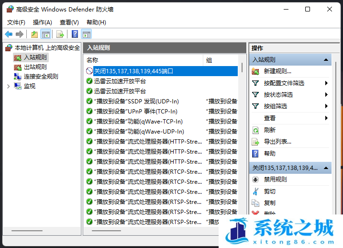Click the green refresh icon beside 刷新

coord(255,130)
